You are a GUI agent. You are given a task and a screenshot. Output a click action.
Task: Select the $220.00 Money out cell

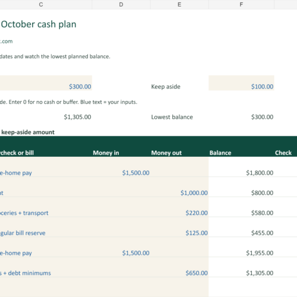coord(179,207)
